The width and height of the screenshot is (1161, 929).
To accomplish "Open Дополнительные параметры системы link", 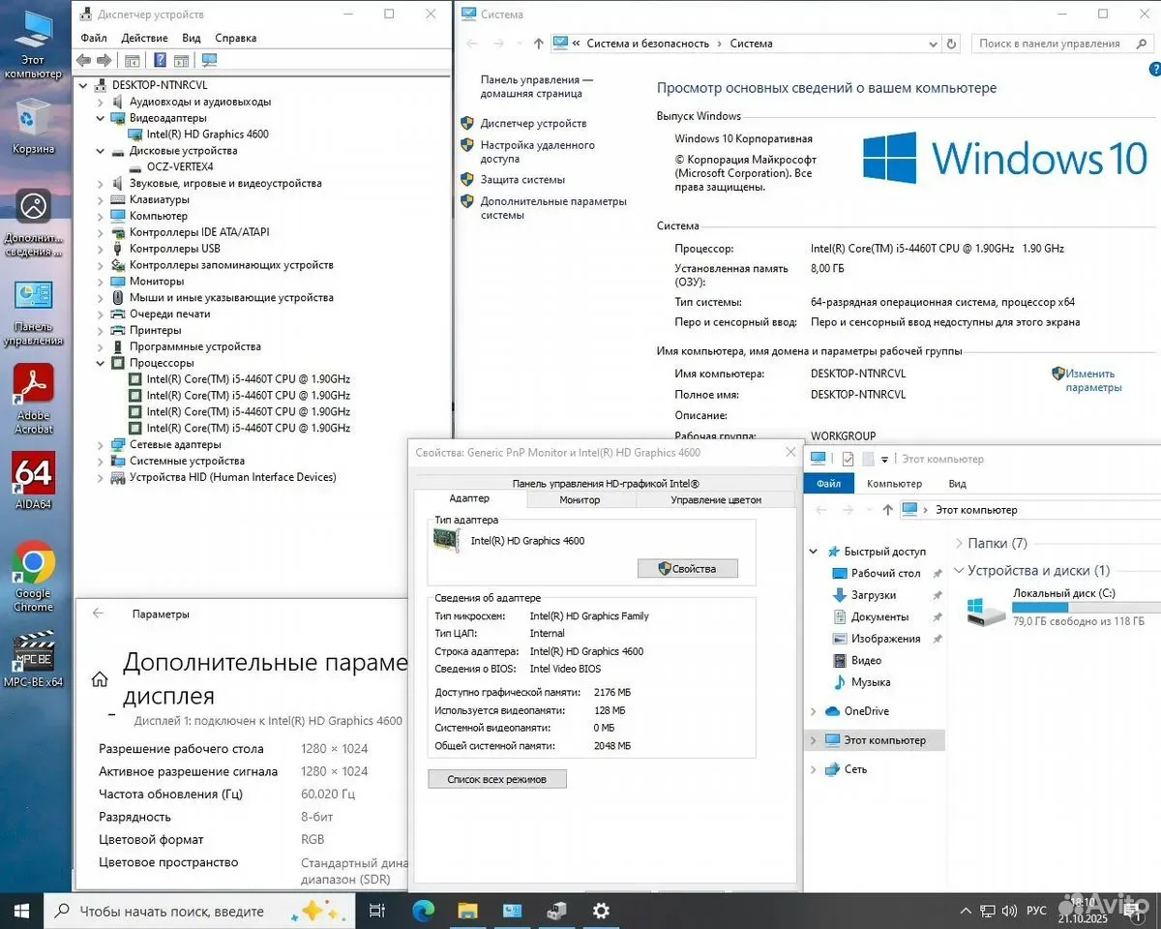I will 553,208.
